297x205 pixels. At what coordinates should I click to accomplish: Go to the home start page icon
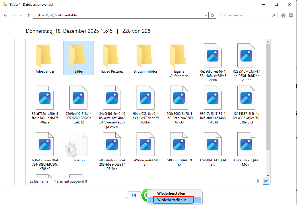pos(283,15)
